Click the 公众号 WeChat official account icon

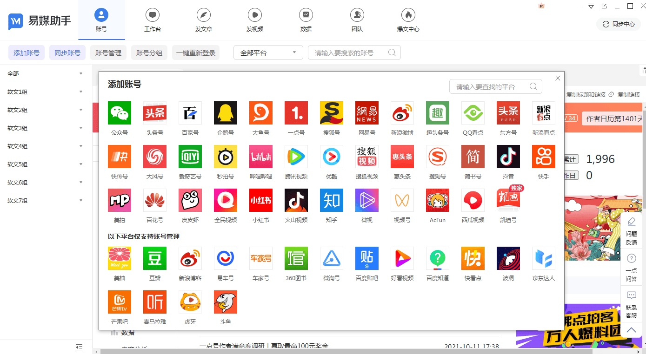pos(119,112)
